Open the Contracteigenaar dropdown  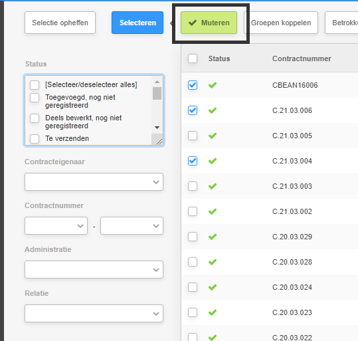[94, 182]
